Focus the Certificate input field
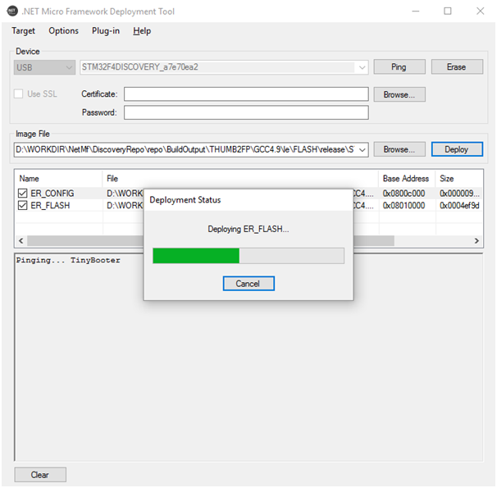497x488 pixels. click(x=246, y=94)
